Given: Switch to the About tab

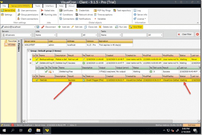Looking at the screenshot, I should (x=71, y=6).
